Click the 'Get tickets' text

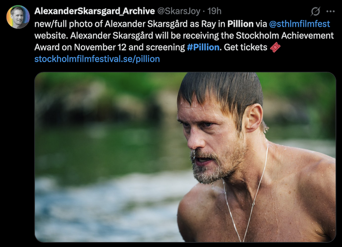(x=246, y=47)
